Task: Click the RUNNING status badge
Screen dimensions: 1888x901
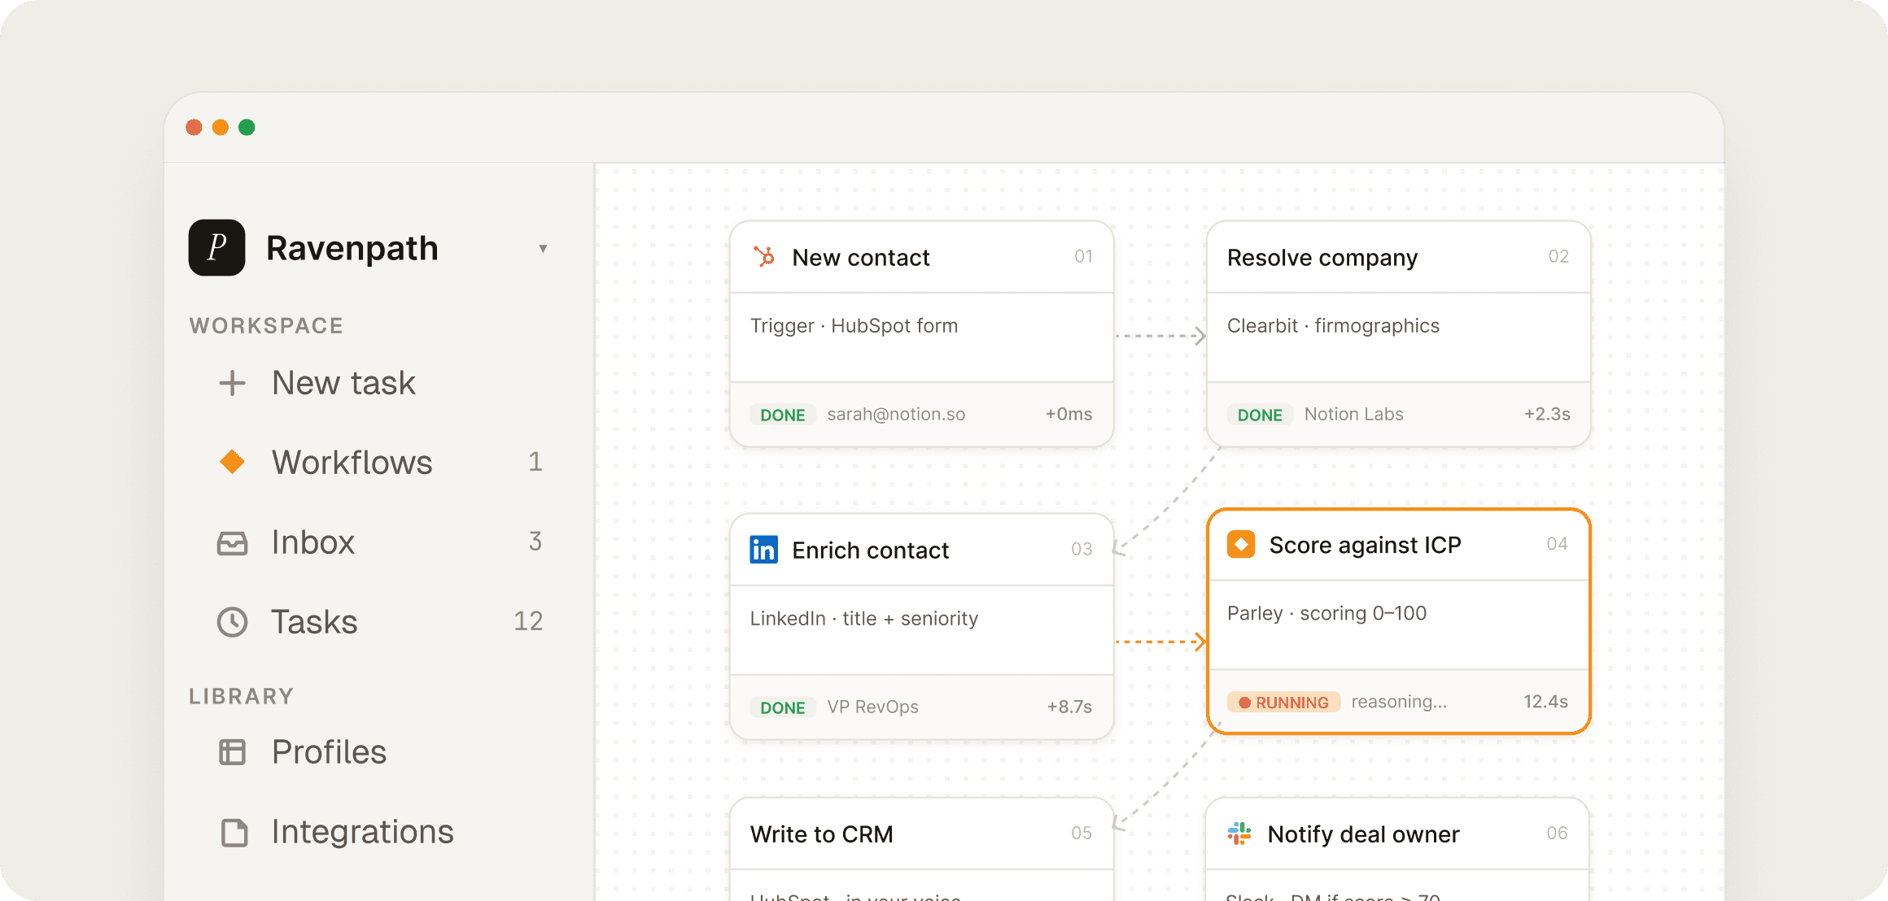Action: coord(1283,702)
